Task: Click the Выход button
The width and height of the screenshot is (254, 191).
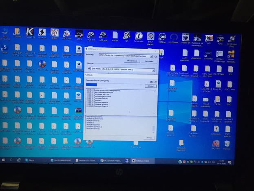Action: coord(149,138)
